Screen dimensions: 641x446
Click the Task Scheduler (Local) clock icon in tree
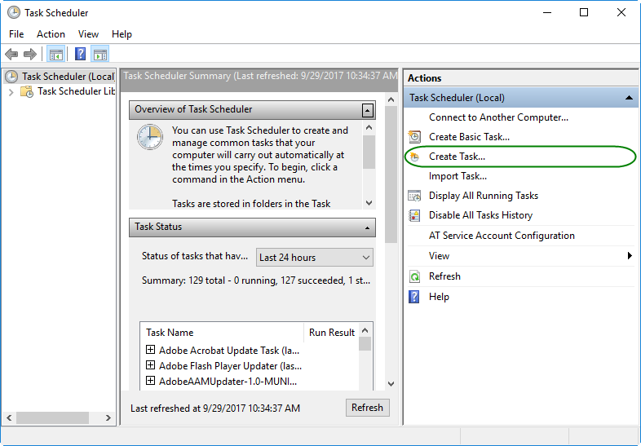pos(11,77)
